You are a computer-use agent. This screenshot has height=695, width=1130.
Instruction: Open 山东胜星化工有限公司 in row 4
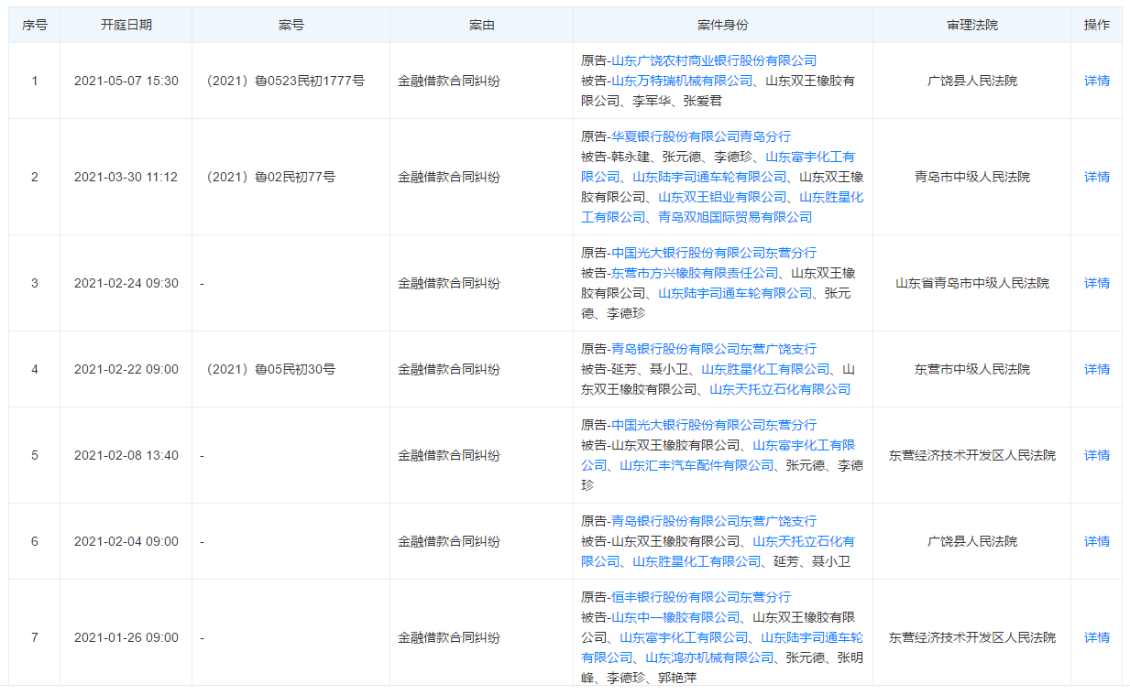click(765, 369)
